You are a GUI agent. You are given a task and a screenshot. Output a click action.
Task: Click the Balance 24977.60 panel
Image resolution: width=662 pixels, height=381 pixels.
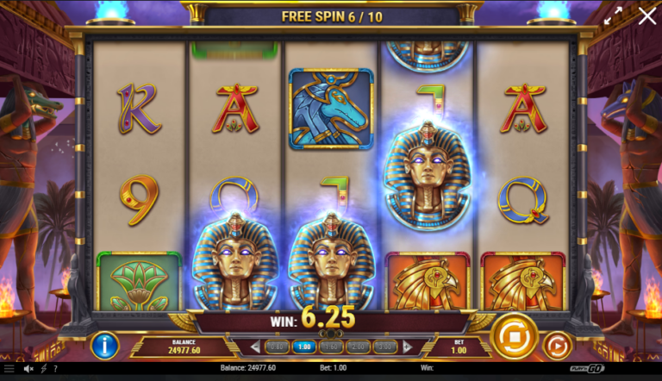tap(184, 347)
